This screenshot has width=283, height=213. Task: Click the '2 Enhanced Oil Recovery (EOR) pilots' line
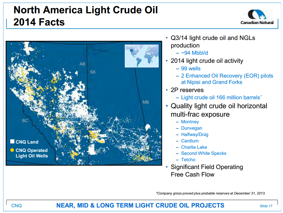click(227, 76)
